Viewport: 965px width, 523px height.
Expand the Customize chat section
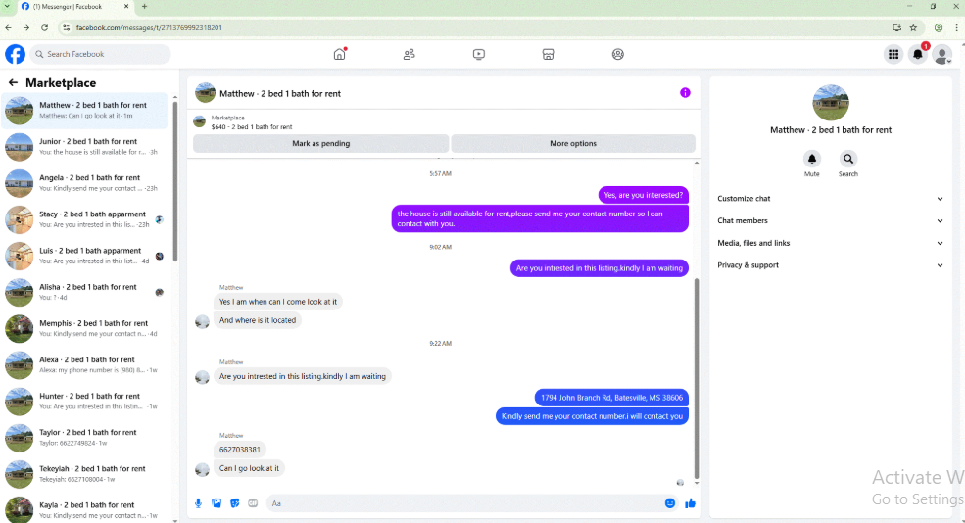(x=830, y=199)
